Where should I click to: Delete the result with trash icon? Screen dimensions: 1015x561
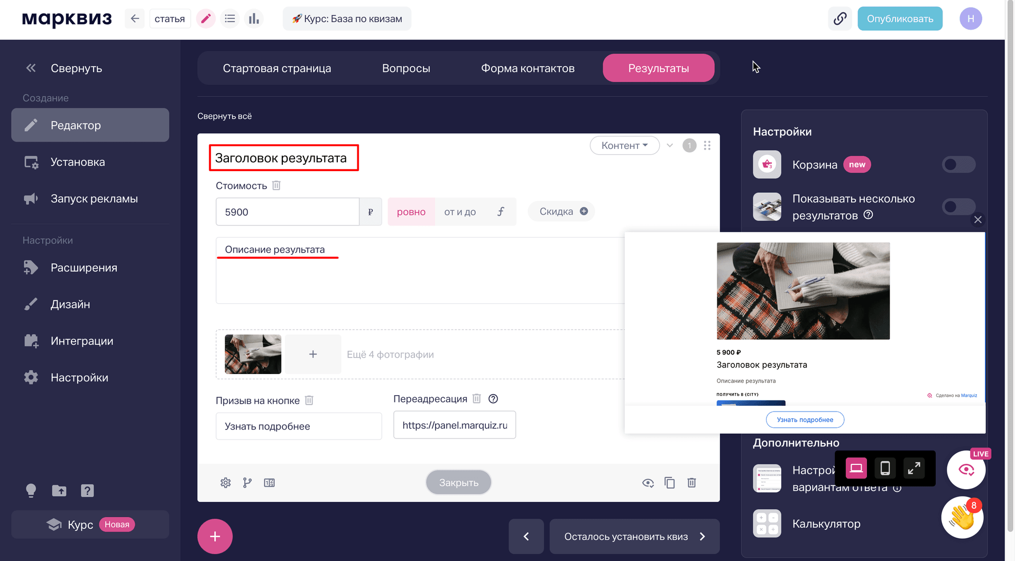click(x=691, y=483)
